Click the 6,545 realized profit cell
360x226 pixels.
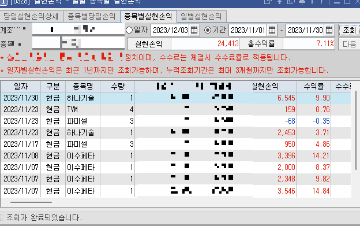tap(274, 98)
